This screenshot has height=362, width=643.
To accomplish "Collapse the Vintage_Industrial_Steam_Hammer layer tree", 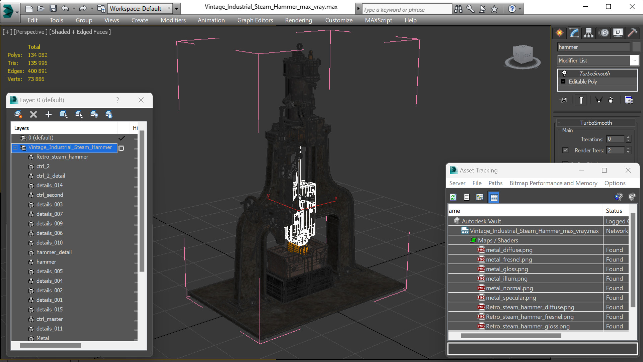I will click(15, 147).
